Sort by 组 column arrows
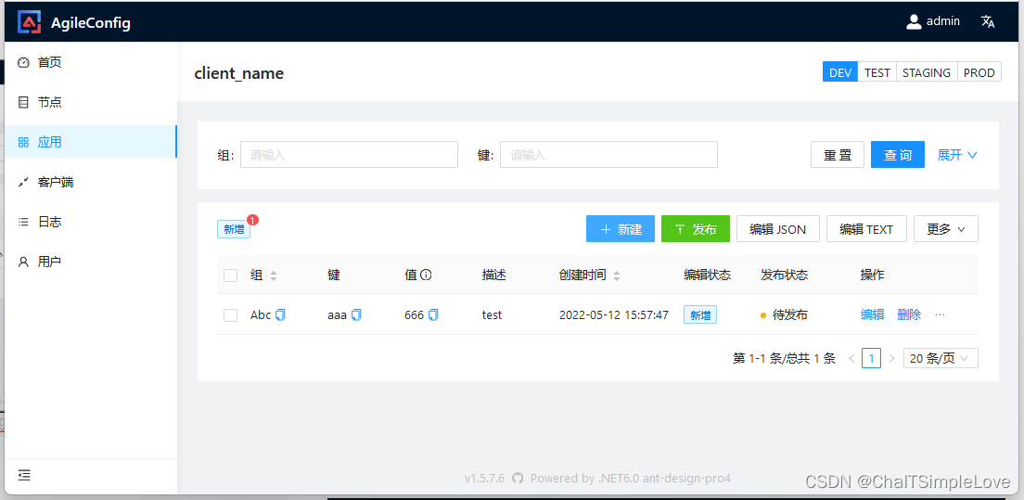Viewport: 1024px width, 500px height. click(273, 276)
